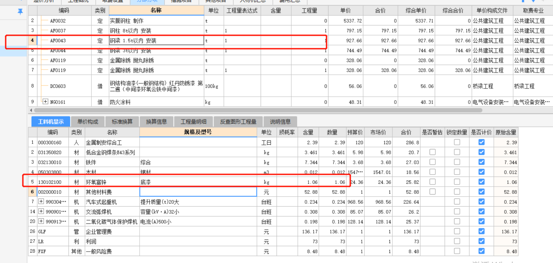Expand the 交流弧焊机 row plus icon
The height and width of the screenshot is (263, 553).
click(x=41, y=211)
